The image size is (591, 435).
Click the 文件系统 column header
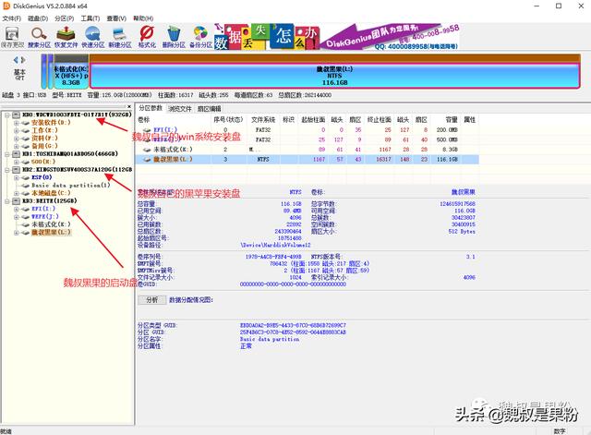point(262,120)
